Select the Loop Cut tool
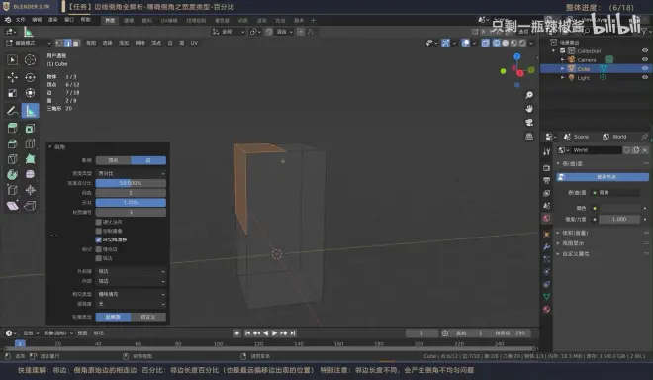The width and height of the screenshot is (653, 380). click(x=30, y=143)
